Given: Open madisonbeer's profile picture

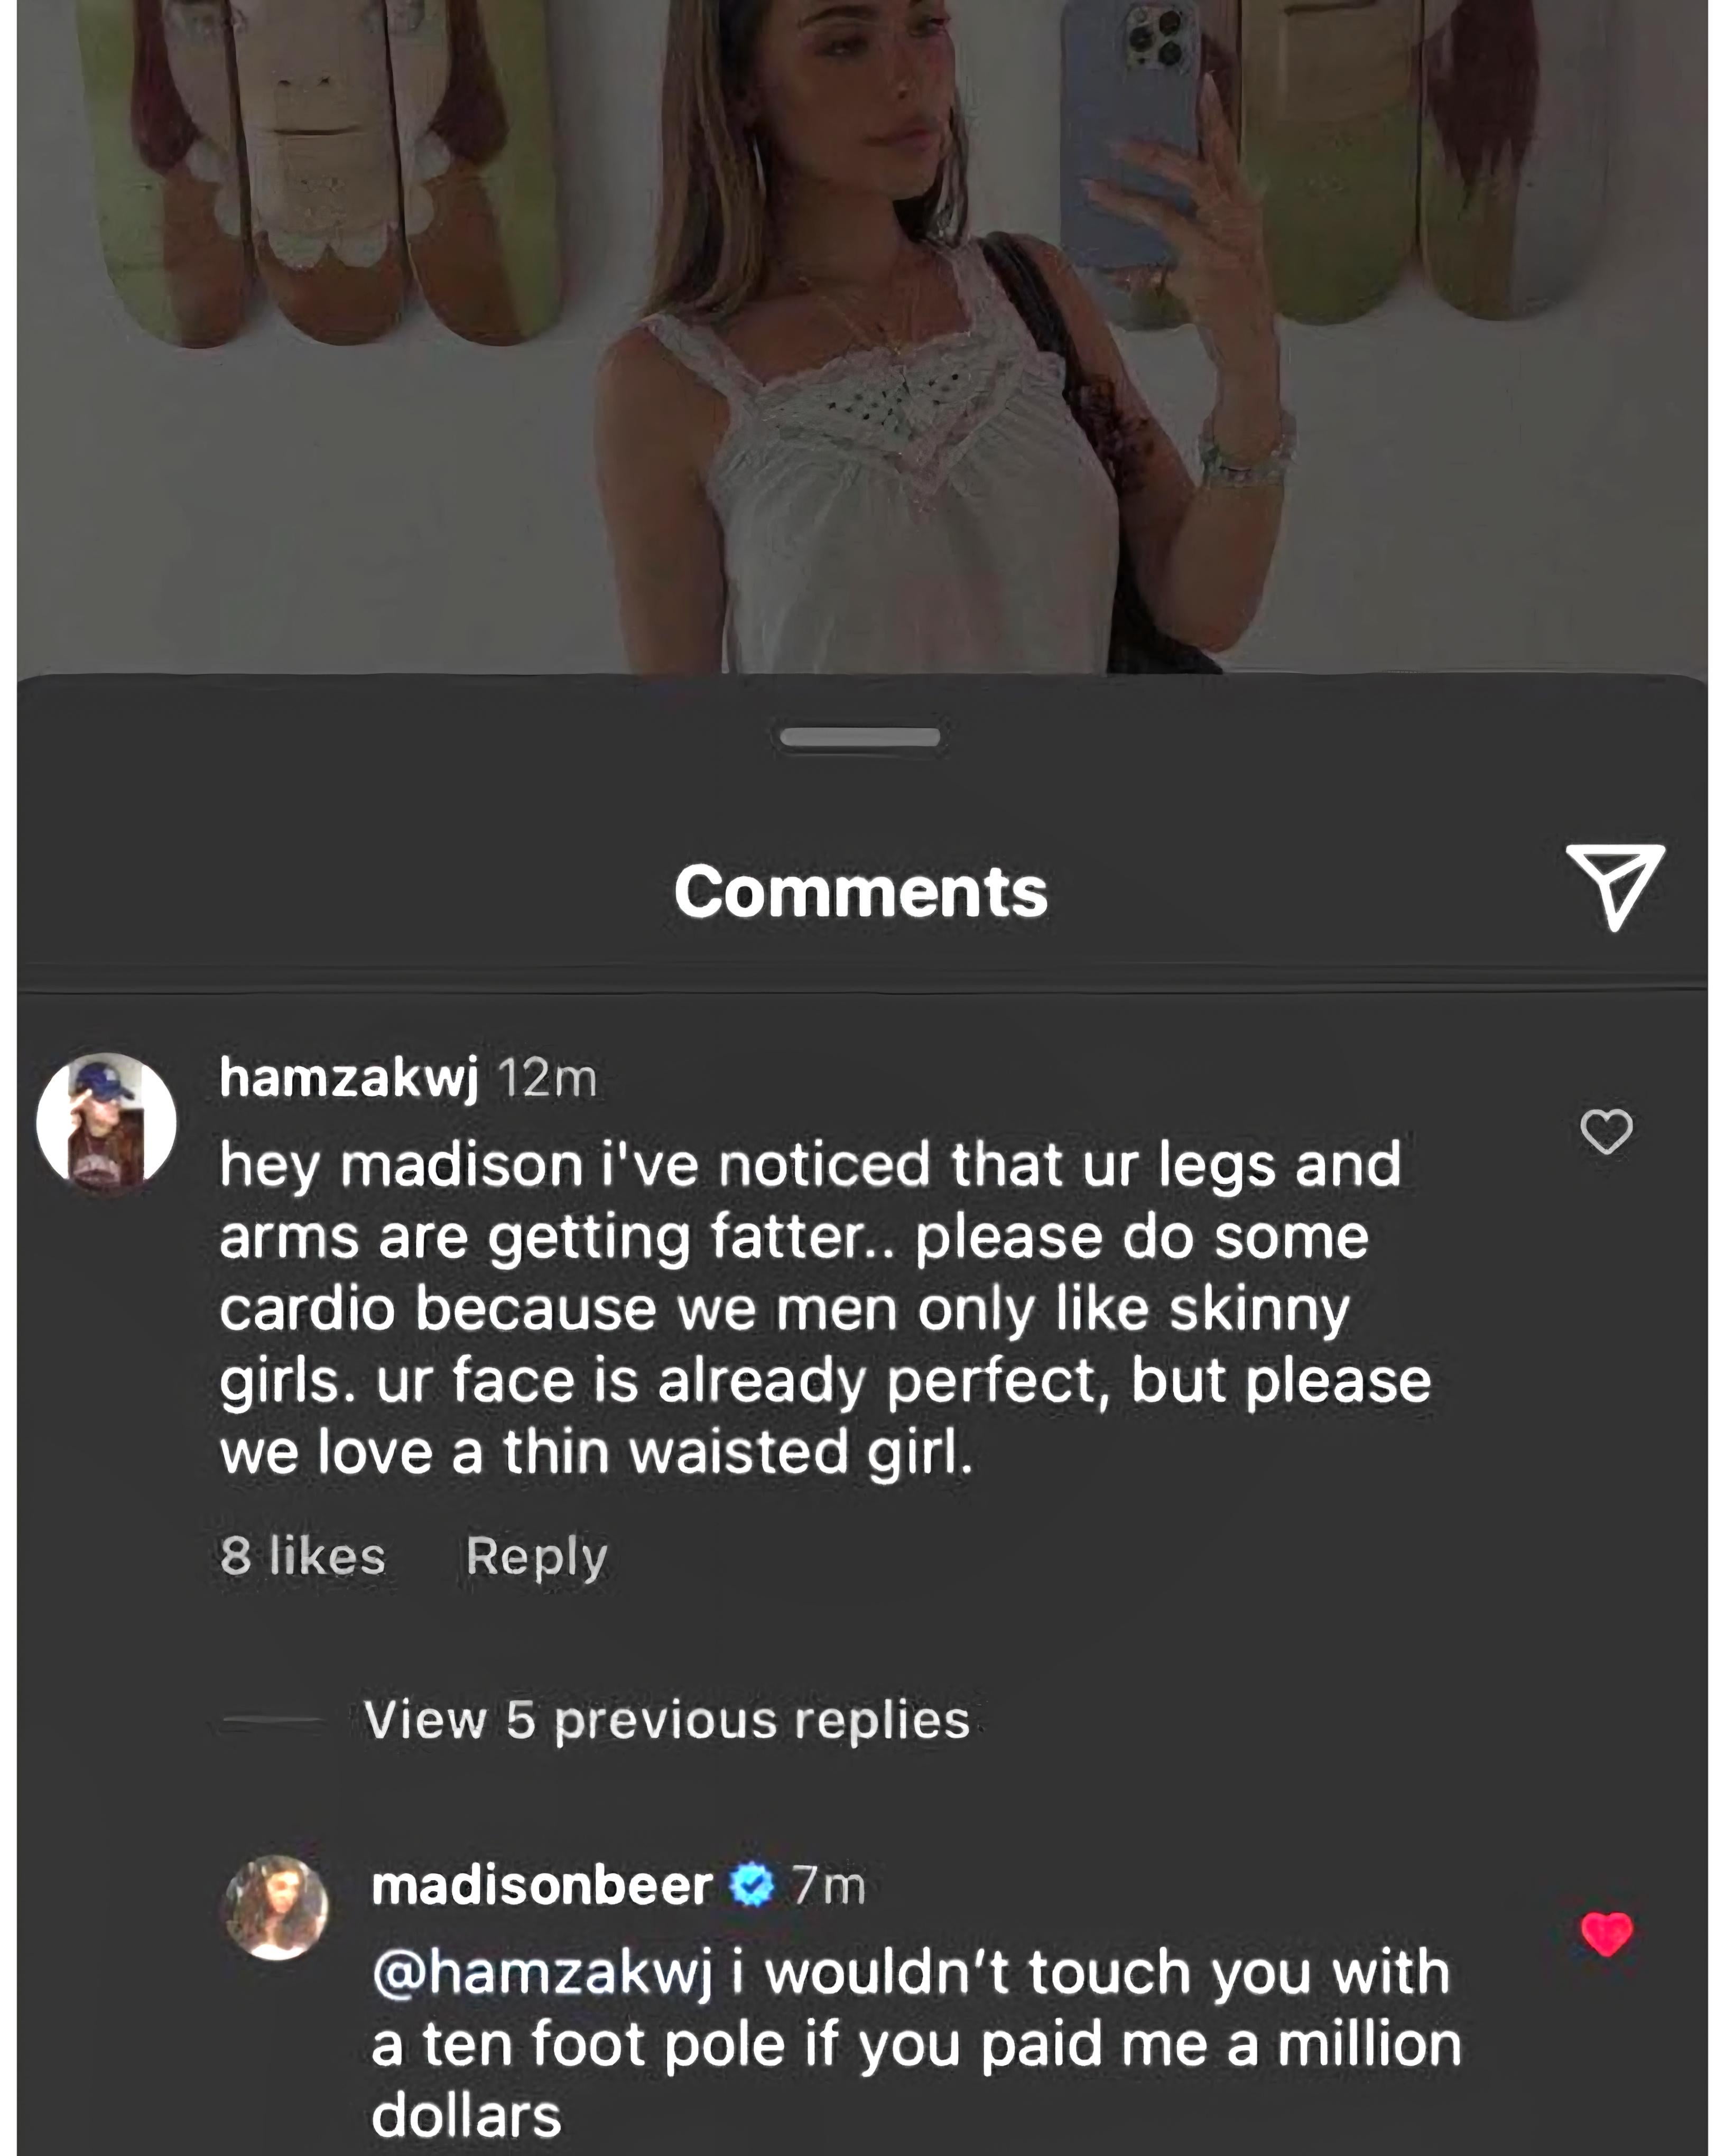Looking at the screenshot, I should coord(276,1907).
